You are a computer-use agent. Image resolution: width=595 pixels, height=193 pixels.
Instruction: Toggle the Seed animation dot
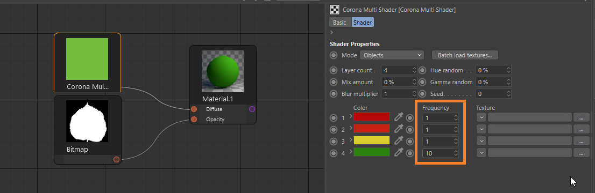click(x=422, y=94)
